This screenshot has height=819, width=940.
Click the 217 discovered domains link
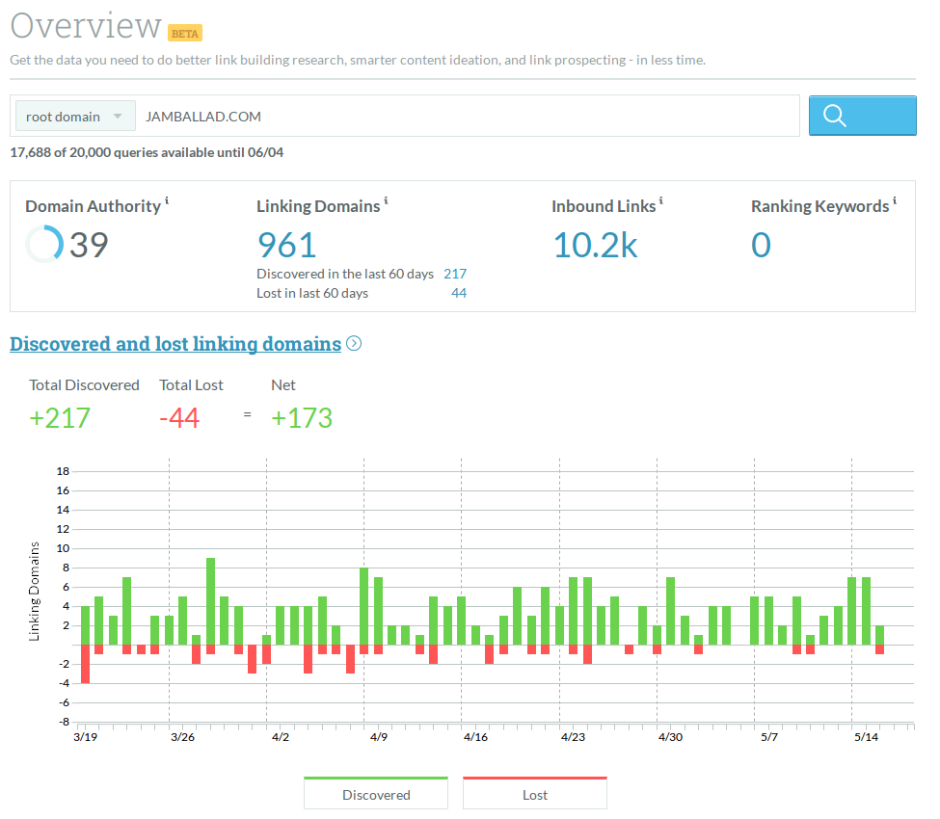pyautogui.click(x=455, y=274)
